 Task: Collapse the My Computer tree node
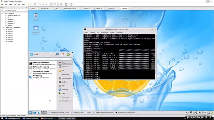(2, 13)
